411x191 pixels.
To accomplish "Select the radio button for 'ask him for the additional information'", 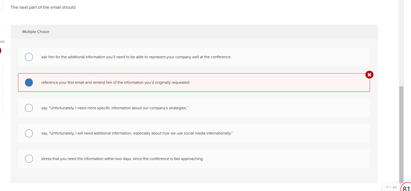I will coord(29,57).
